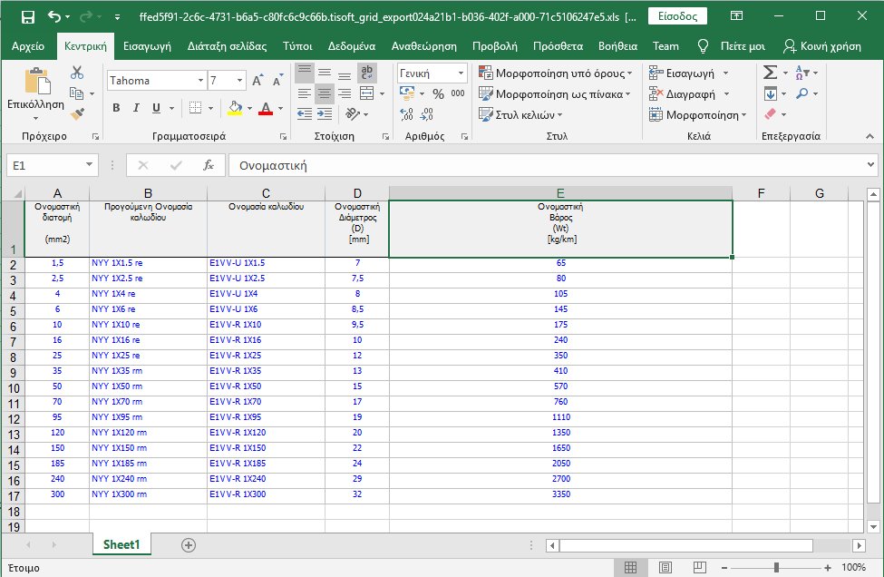Apply bold formatting to the selection

(x=116, y=108)
